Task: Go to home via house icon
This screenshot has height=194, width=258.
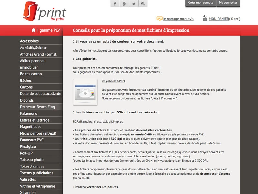Action: tap(34, 30)
